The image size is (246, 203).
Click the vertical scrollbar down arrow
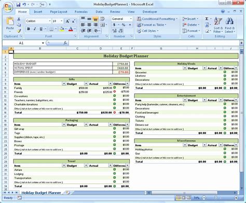click(x=241, y=188)
